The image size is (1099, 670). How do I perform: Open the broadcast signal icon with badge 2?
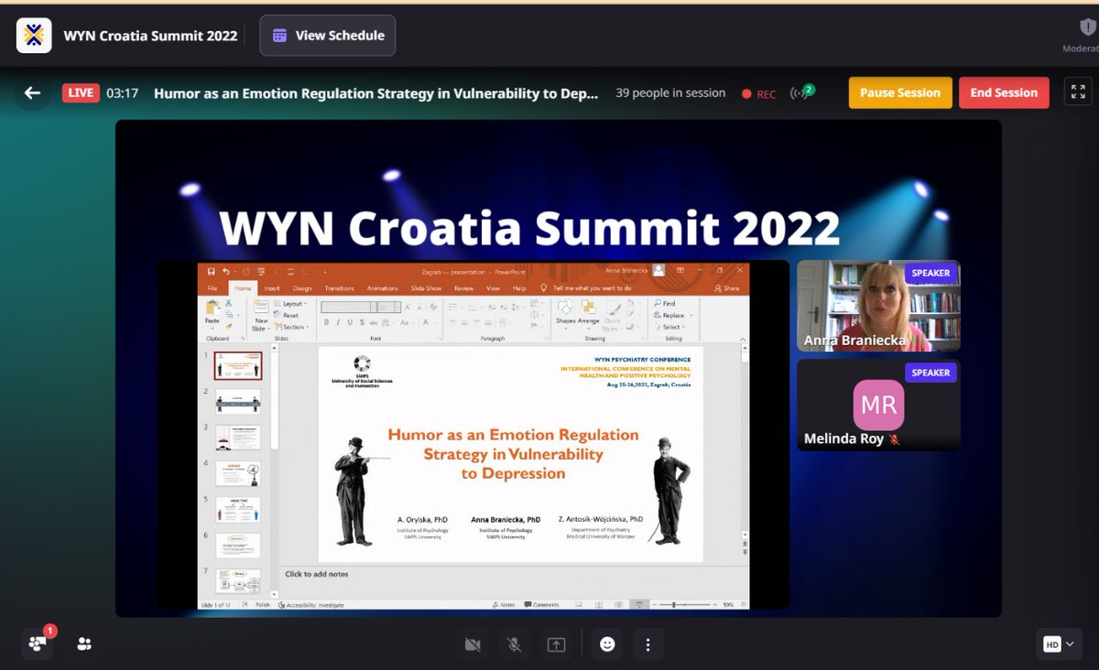click(x=801, y=92)
